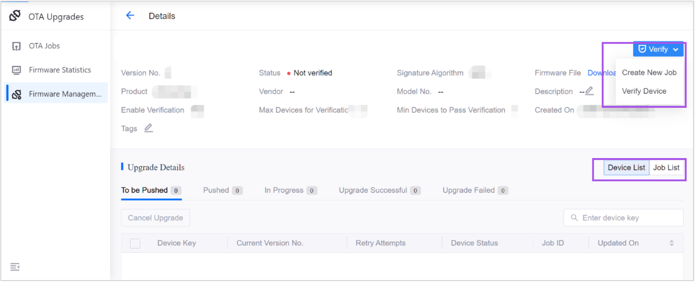Screen dimensions: 695x282
Task: Click the Device Key column header
Action: pos(177,243)
